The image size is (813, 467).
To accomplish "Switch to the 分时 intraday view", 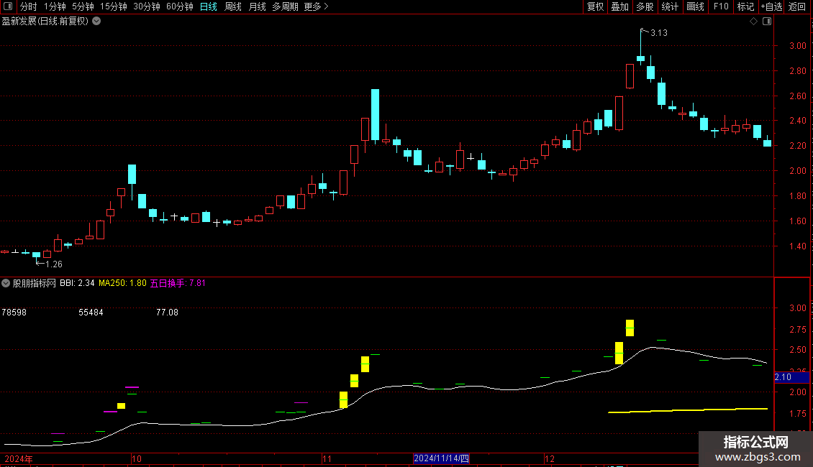I will [x=29, y=6].
